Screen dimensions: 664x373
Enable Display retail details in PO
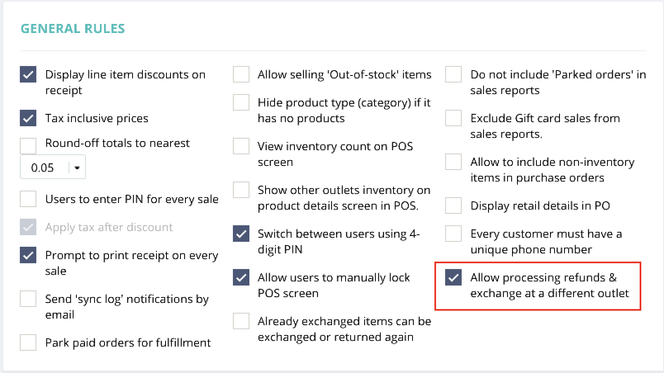coord(453,206)
